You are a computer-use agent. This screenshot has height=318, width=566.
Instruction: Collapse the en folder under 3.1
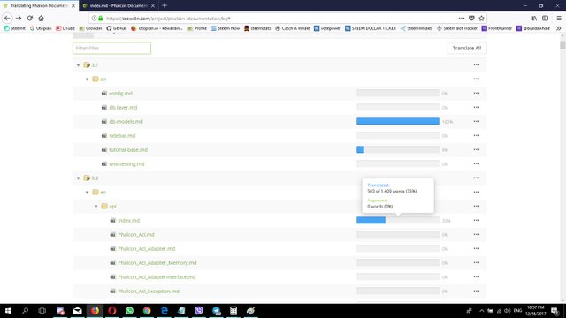tap(87, 79)
